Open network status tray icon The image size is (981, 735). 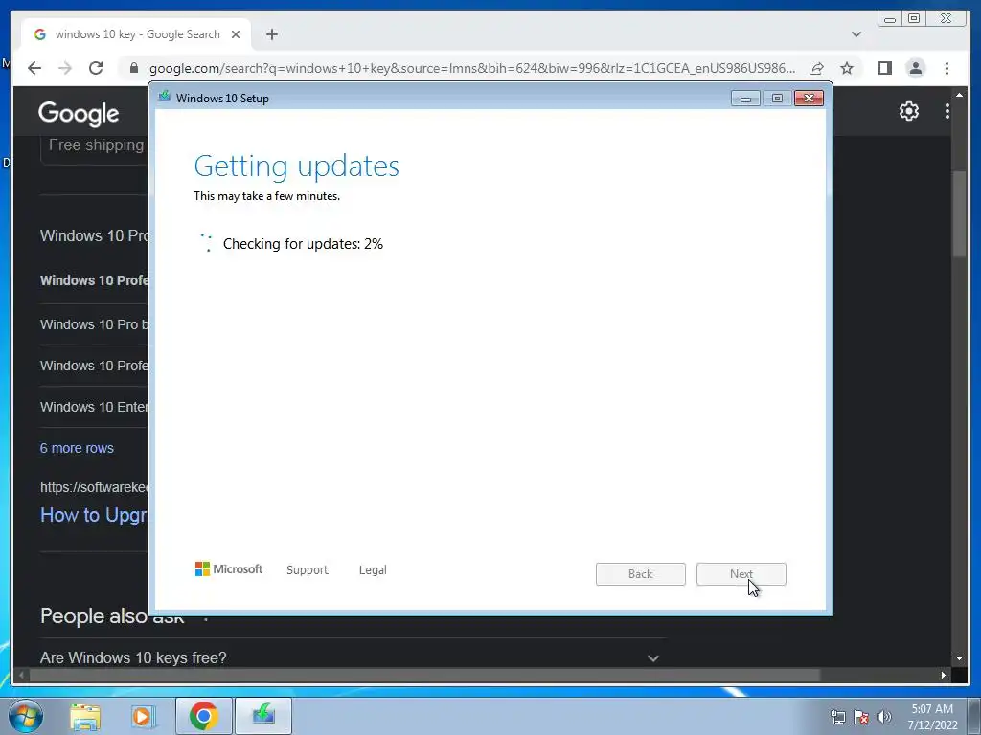[837, 717]
